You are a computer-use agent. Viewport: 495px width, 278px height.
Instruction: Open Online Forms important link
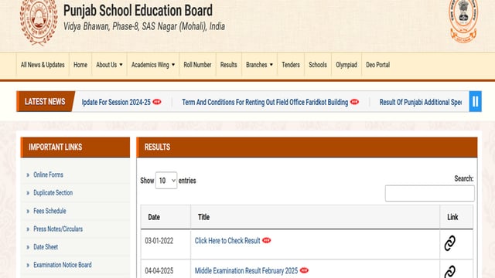48,175
